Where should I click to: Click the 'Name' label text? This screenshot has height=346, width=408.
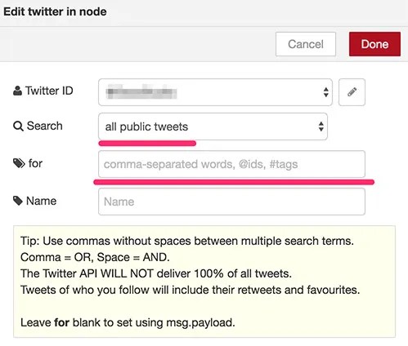pyautogui.click(x=42, y=201)
